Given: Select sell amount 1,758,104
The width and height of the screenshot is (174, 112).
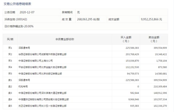Looking at the screenshot, I should pos(162,61).
